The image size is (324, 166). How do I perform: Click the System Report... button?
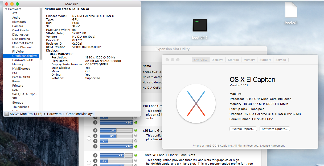point(243,129)
